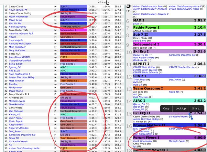The width and height of the screenshot is (207, 152).
Task: Open GeorgeBinghamRLR athlete link
Action: point(20,61)
